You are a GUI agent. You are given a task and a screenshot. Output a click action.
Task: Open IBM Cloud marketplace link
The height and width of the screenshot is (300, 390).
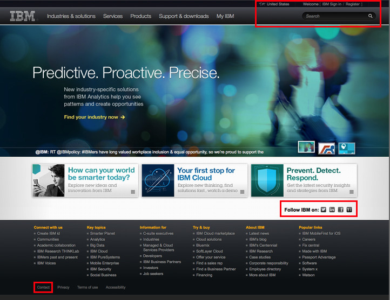[x=216, y=233]
